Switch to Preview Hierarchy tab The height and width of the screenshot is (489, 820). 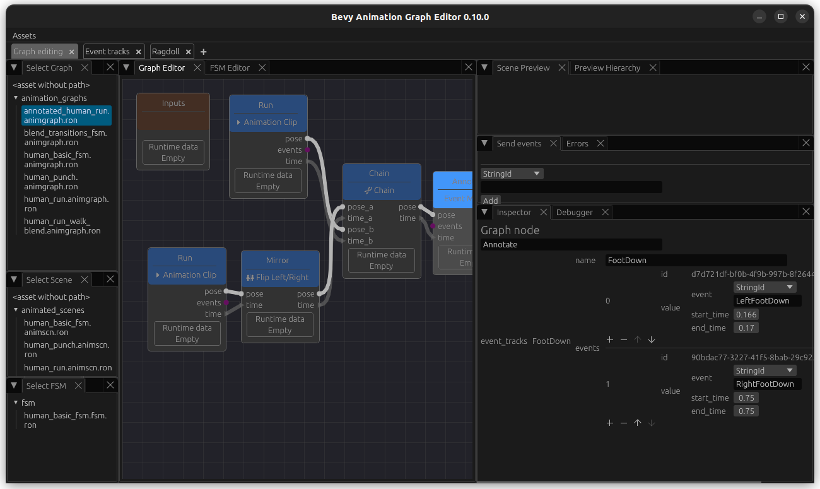pyautogui.click(x=607, y=68)
